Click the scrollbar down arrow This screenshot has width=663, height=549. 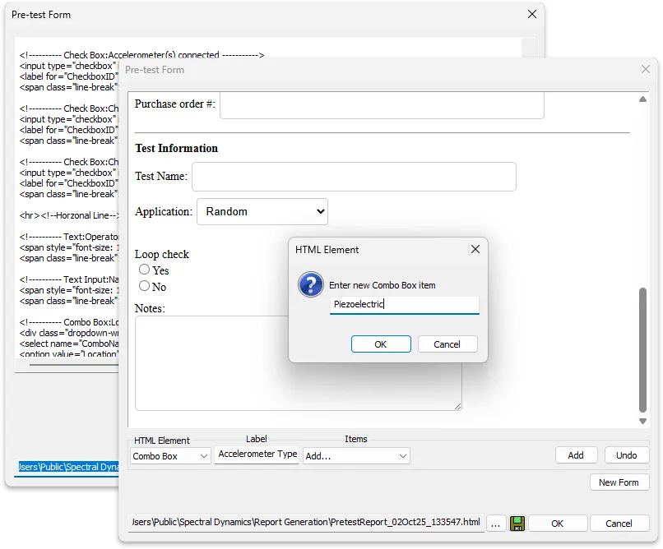642,419
